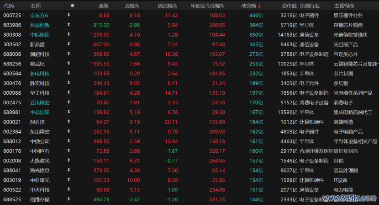This screenshot has width=379, height=205.
Task: Click the pin icon in 澜起科技 row
Action: point(68,54)
